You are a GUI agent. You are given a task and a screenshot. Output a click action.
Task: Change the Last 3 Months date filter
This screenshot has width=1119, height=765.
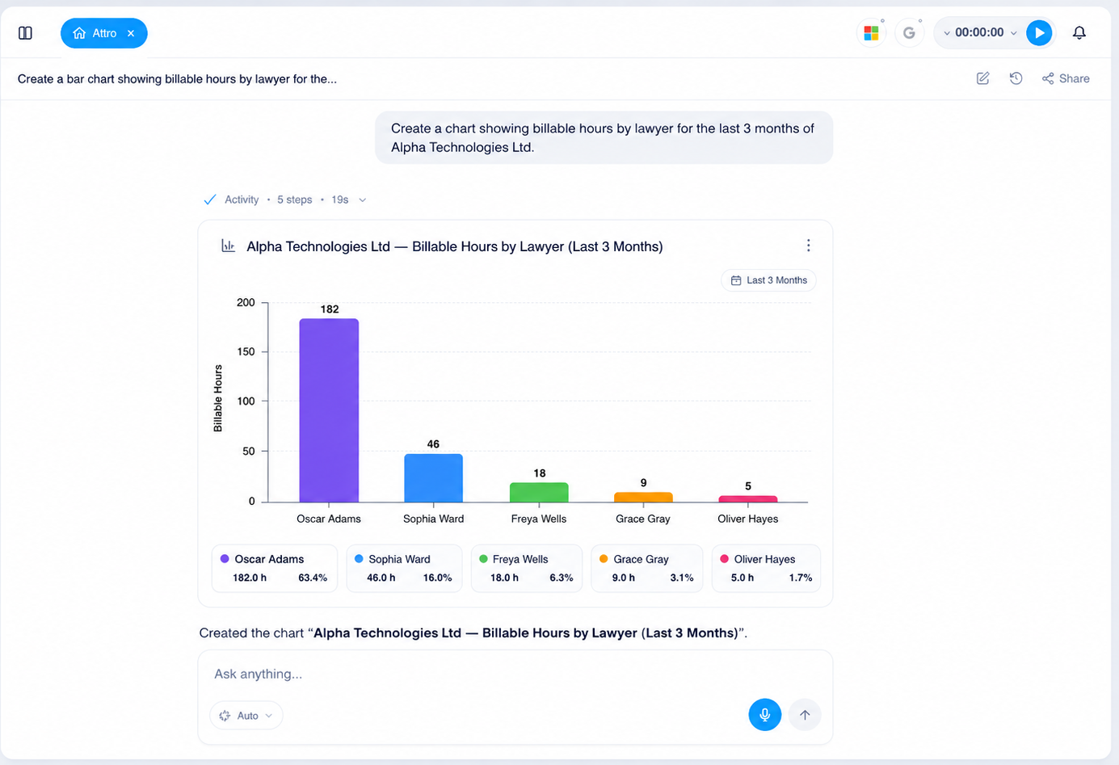click(x=768, y=280)
